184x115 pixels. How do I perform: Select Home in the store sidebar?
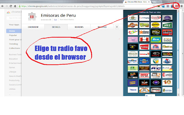tap(14, 31)
